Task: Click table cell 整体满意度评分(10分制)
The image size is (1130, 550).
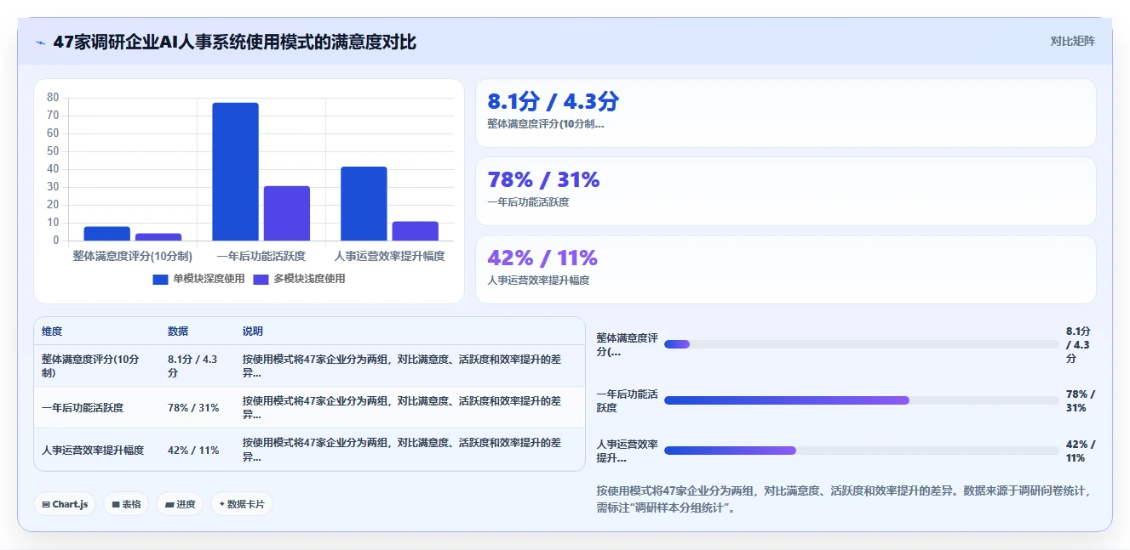Action: tap(96, 366)
